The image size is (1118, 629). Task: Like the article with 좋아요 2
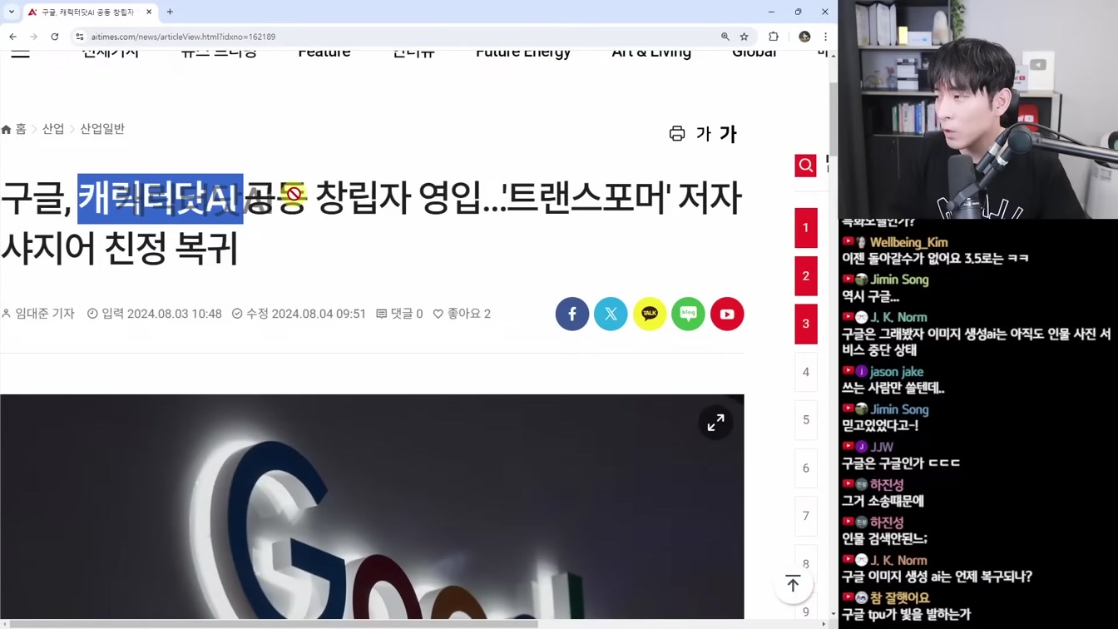pos(462,314)
